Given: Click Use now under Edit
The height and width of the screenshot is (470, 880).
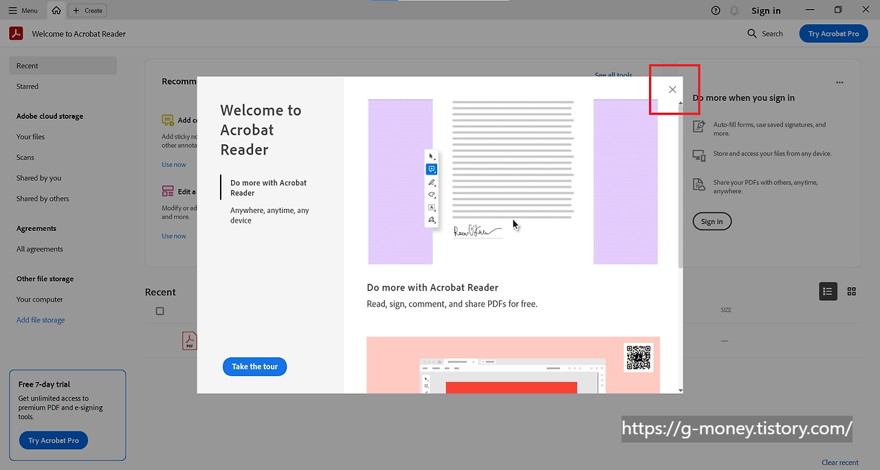Looking at the screenshot, I should [174, 236].
